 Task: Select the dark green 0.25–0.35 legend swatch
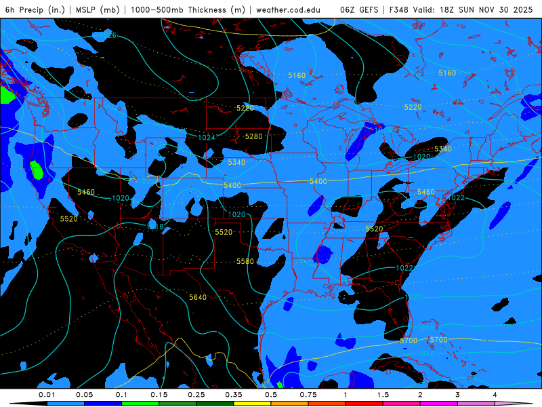pyautogui.click(x=215, y=404)
